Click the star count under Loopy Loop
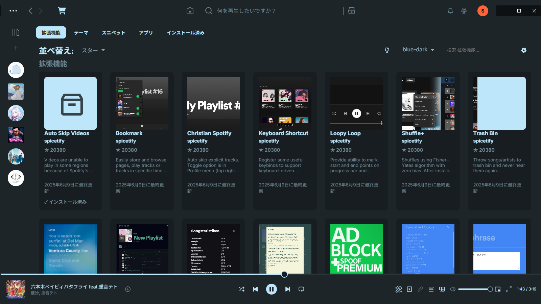This screenshot has width=541, height=304. click(x=341, y=150)
